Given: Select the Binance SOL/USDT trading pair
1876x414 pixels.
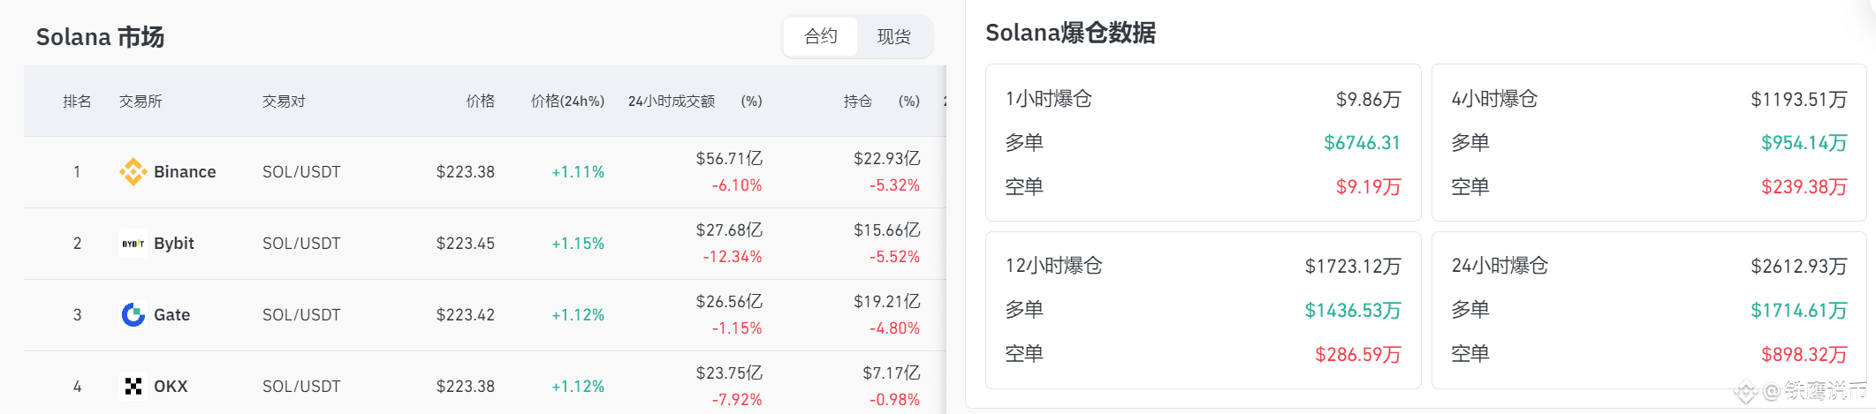Looking at the screenshot, I should 301,171.
